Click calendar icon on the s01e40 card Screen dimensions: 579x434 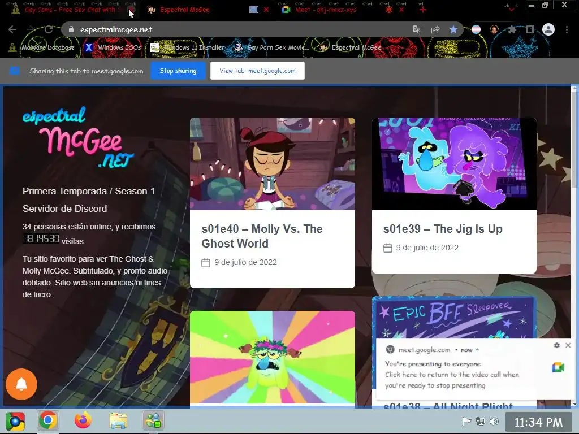click(x=206, y=262)
